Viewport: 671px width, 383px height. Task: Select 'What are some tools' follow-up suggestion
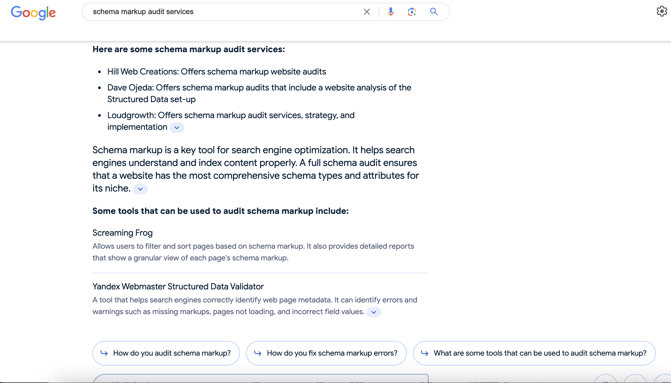click(x=534, y=353)
